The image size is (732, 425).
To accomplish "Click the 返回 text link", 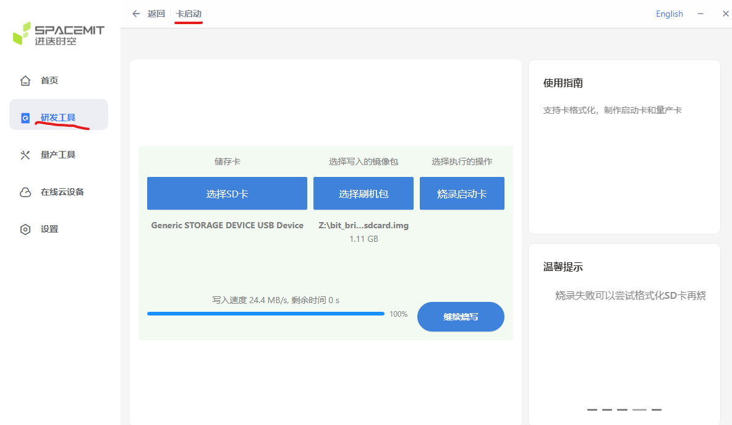I will 156,14.
